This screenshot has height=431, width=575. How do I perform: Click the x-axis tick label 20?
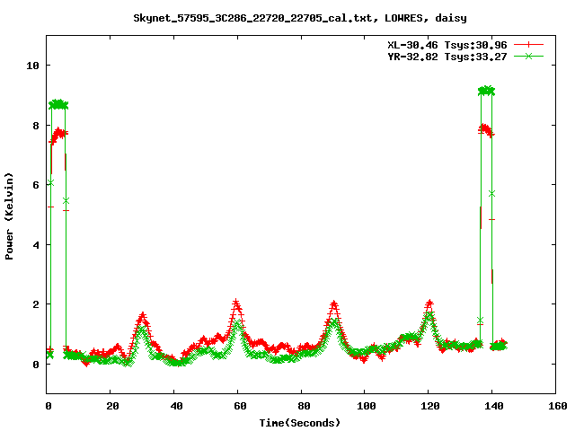112,406
